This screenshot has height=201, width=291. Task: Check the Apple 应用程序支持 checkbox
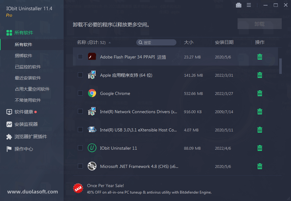pos(80,75)
